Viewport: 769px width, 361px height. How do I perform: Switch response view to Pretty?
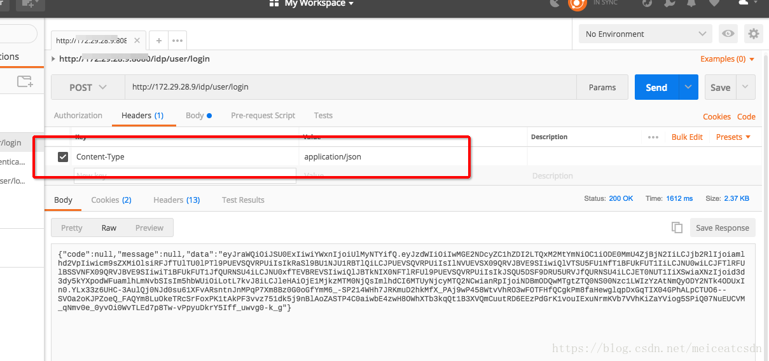[72, 228]
